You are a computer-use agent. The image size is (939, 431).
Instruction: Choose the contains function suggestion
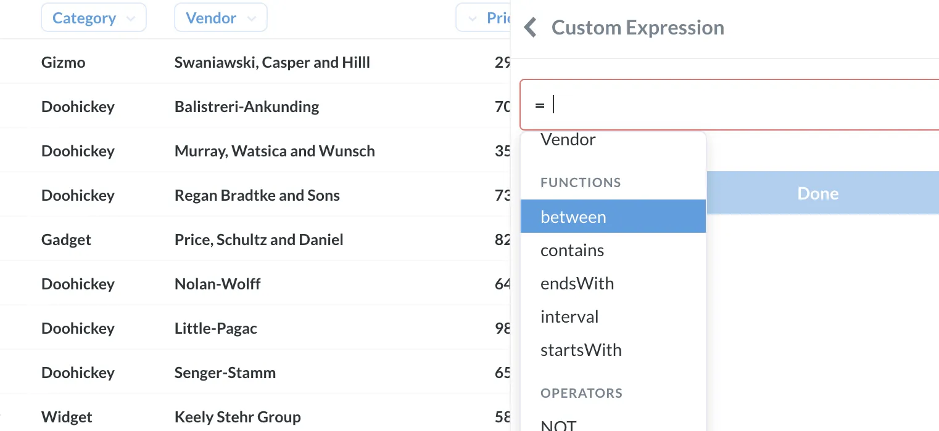click(x=613, y=250)
